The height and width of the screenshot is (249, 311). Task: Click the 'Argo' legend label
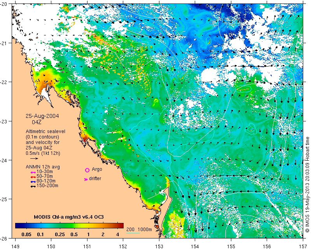click(97, 169)
